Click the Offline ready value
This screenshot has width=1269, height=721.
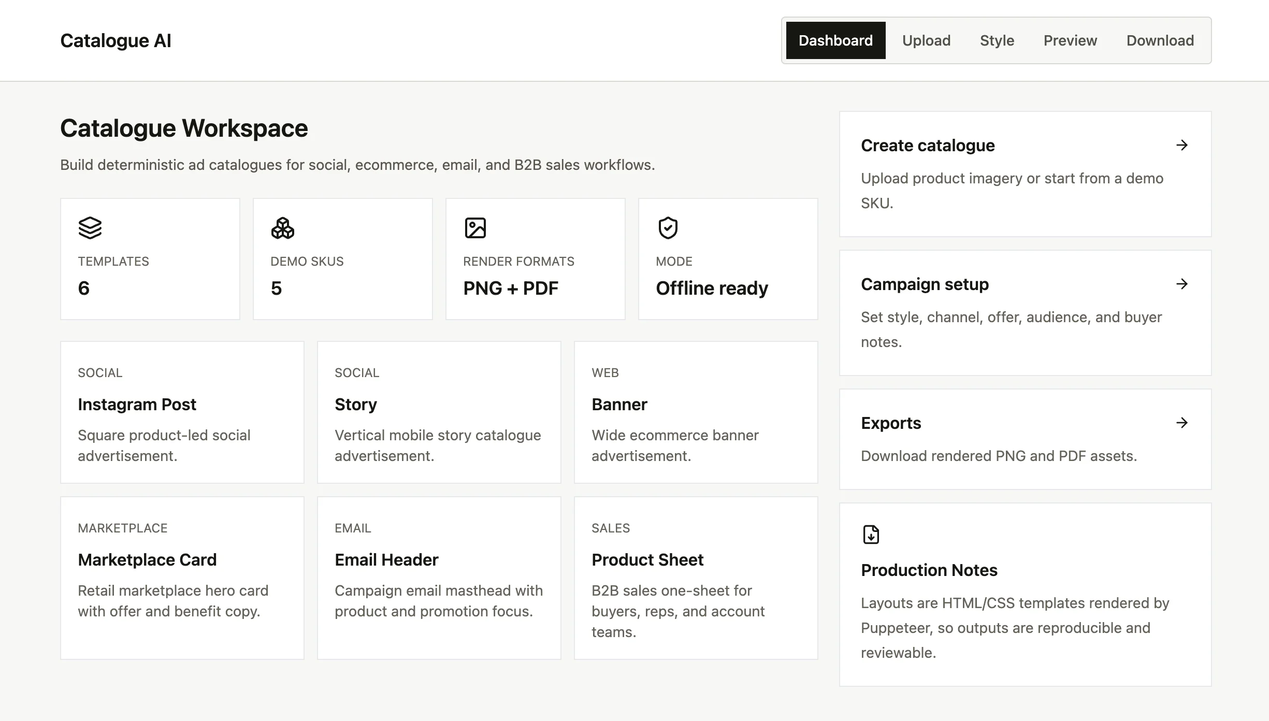click(x=712, y=288)
